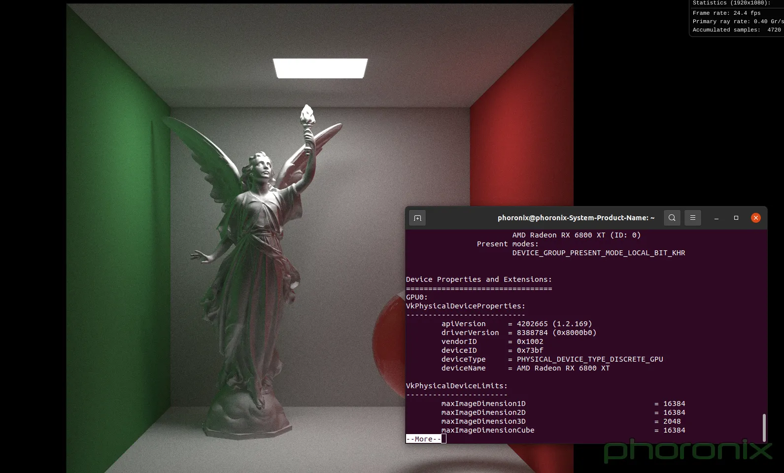This screenshot has height=473, width=784.
Task: Open the terminal hamburger menu
Action: point(693,218)
